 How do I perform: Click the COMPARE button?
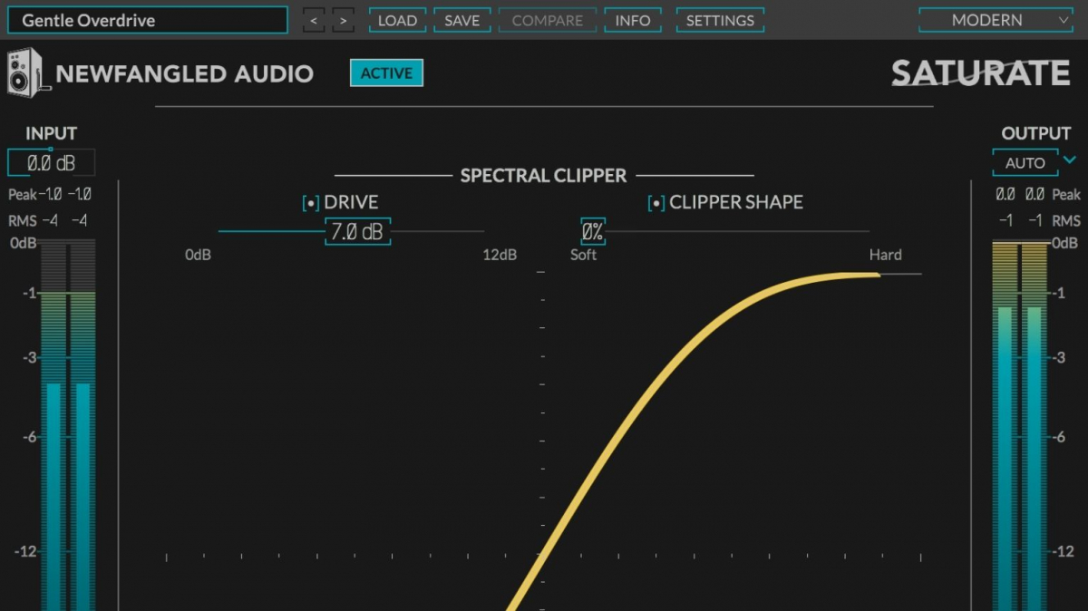(x=548, y=20)
